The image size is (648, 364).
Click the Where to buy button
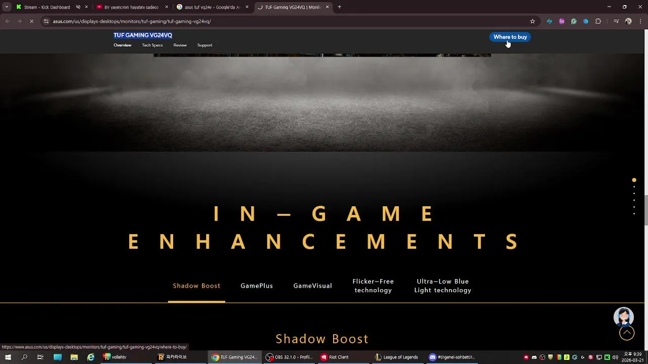pyautogui.click(x=510, y=37)
